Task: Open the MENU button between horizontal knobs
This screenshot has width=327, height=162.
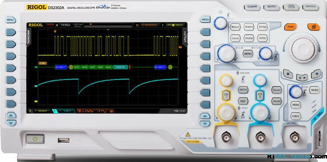Action: (248, 54)
